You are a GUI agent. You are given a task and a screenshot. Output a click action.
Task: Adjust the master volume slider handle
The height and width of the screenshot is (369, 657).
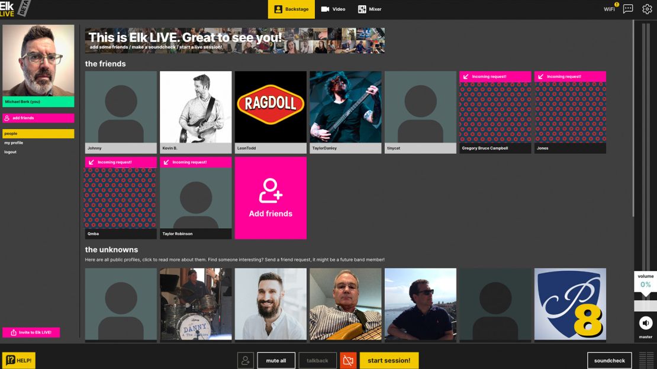(646, 306)
